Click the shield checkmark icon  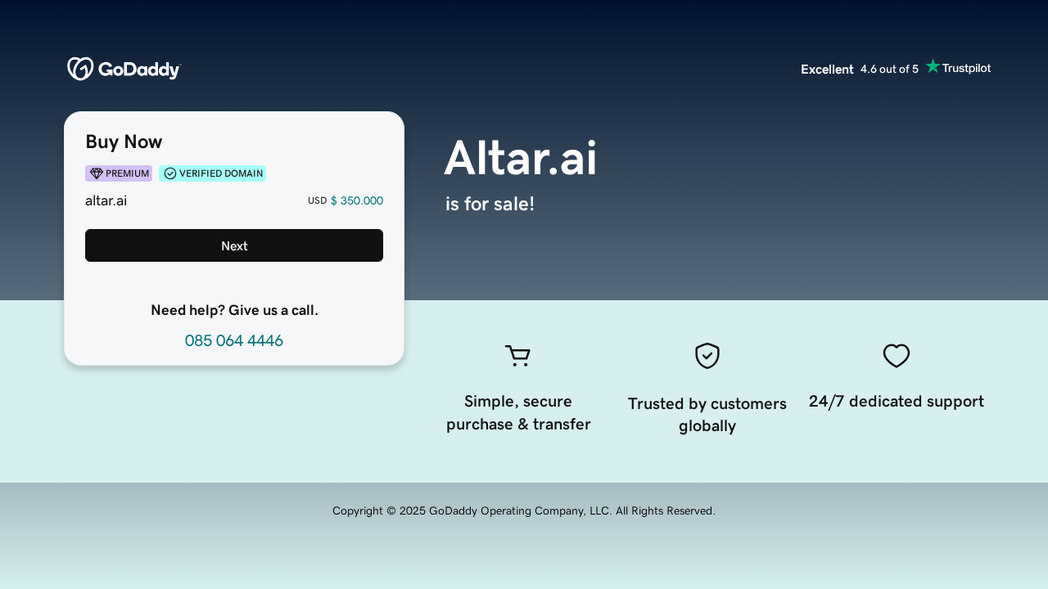click(x=707, y=356)
